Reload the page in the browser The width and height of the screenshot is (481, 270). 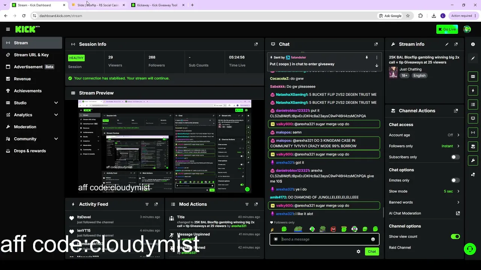click(x=24, y=16)
